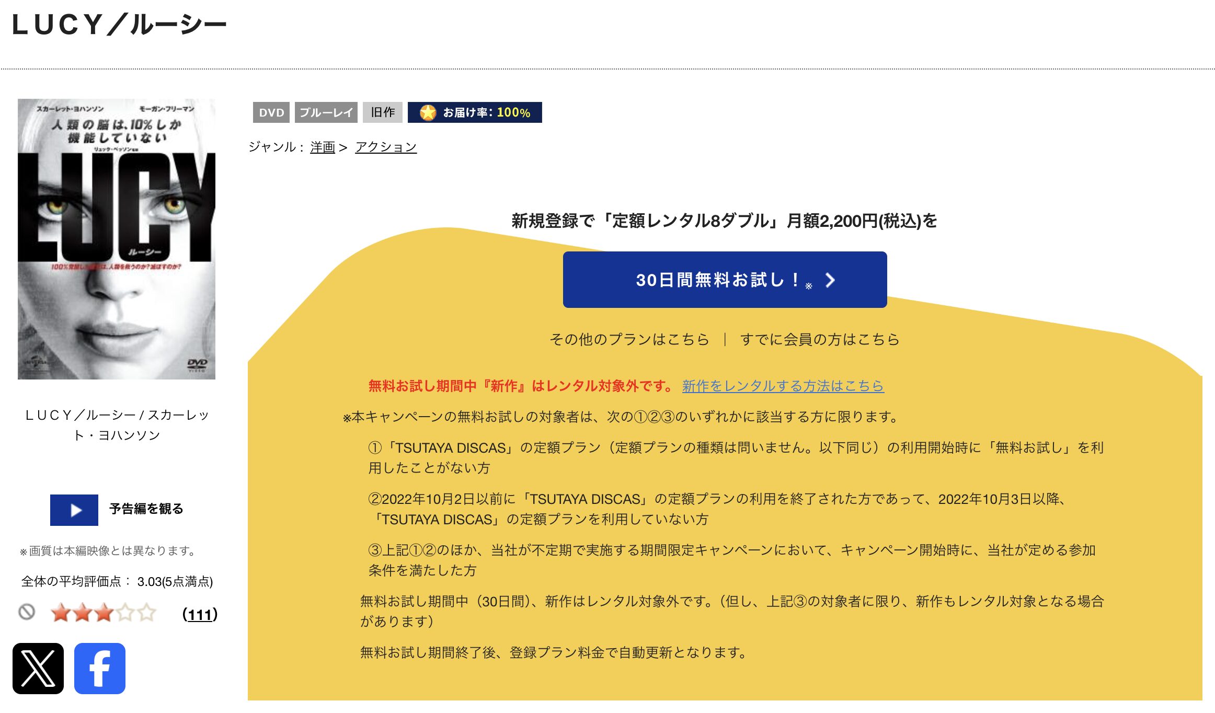Open すでに会員の方はこちら link
Screen dimensions: 1215x713
point(819,339)
